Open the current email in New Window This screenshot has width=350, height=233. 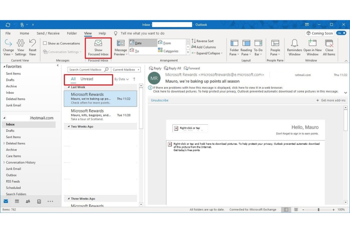click(312, 47)
